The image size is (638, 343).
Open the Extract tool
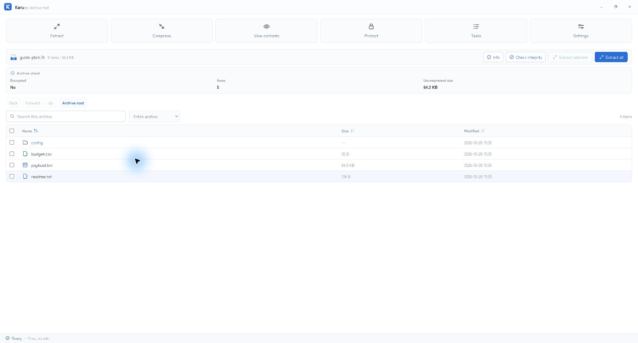point(57,31)
